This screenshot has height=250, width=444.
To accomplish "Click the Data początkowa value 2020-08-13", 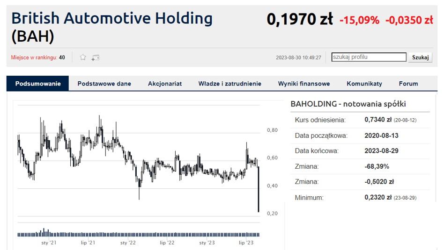I will [381, 136].
